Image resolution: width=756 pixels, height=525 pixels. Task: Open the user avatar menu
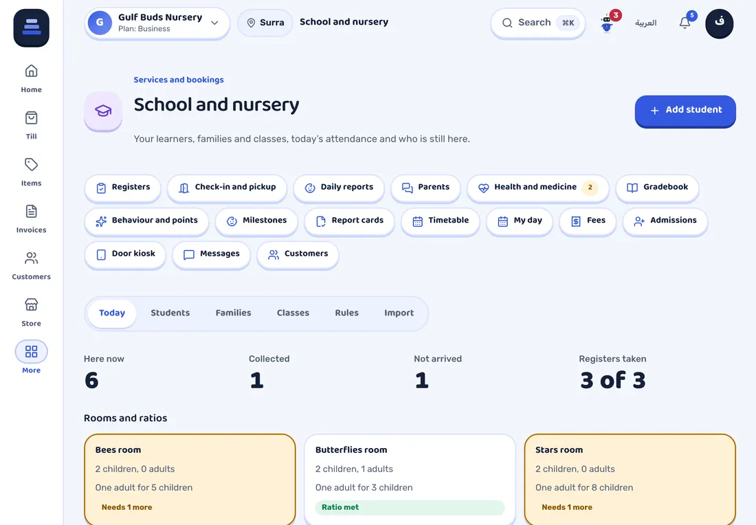[x=720, y=23]
